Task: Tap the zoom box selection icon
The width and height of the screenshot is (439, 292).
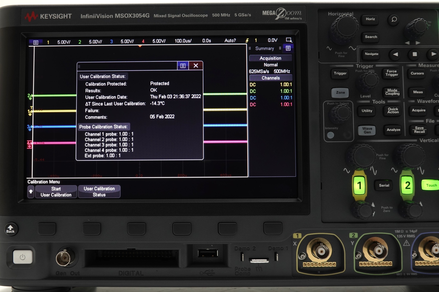Action: coord(289,40)
